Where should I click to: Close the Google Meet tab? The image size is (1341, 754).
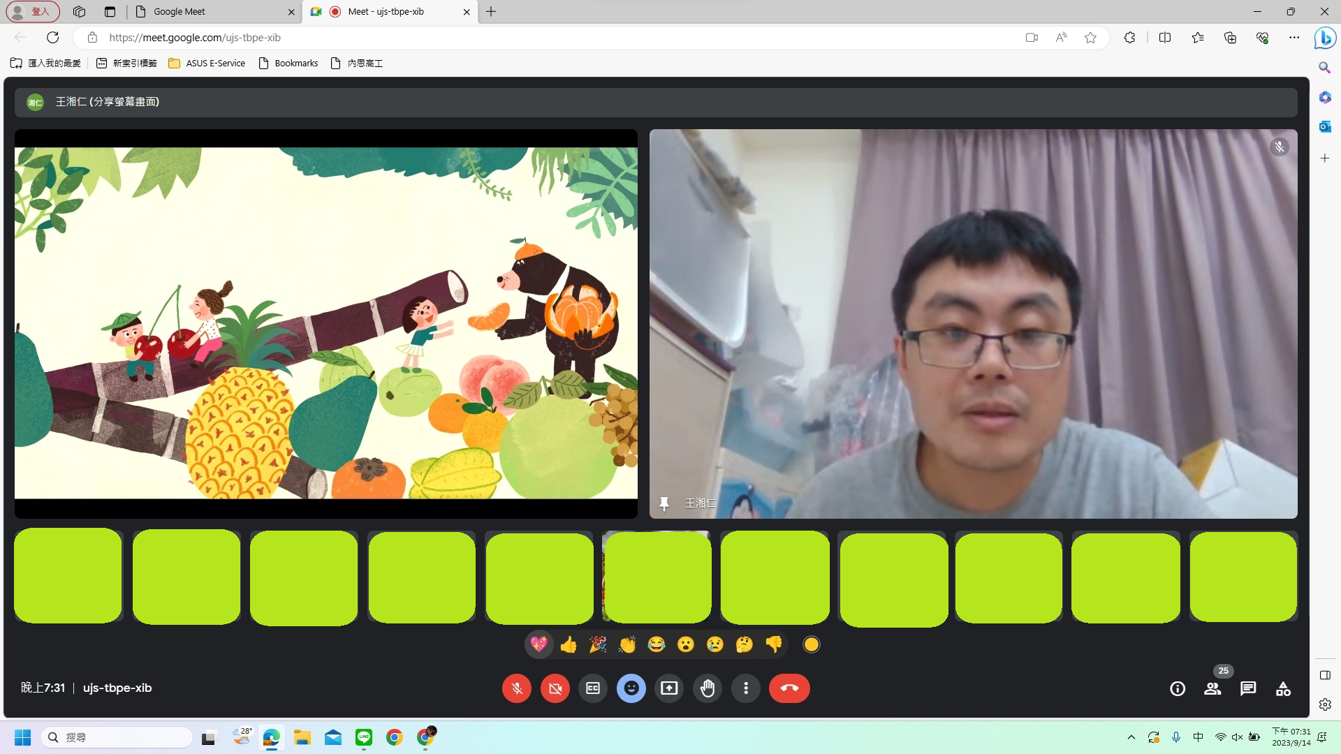coord(291,12)
